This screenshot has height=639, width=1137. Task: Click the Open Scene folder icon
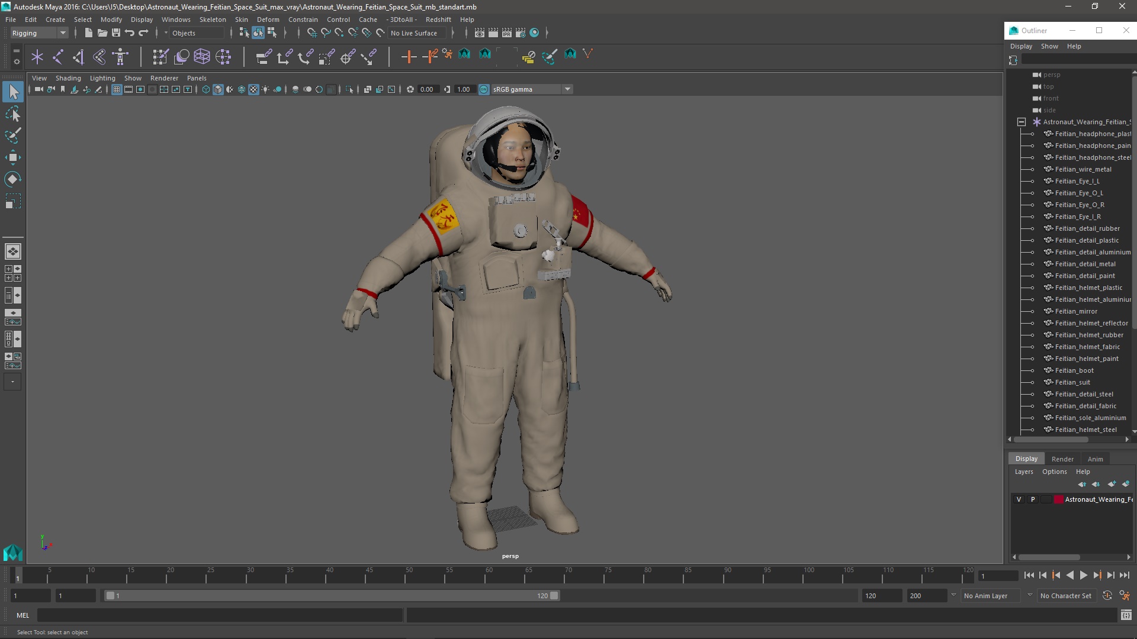click(102, 33)
